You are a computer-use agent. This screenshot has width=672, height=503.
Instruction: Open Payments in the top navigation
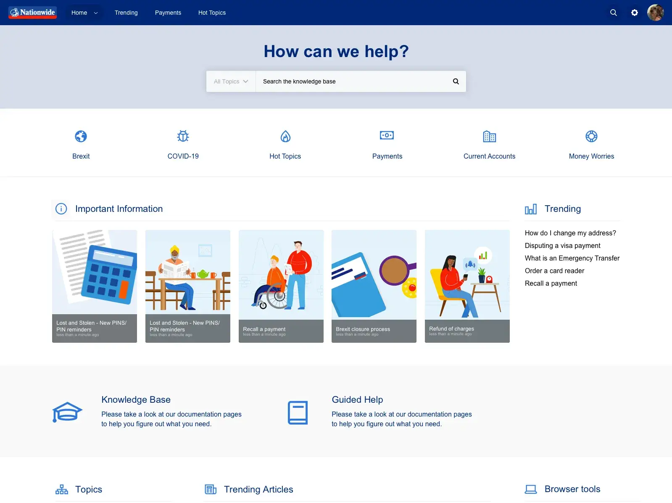pyautogui.click(x=168, y=13)
